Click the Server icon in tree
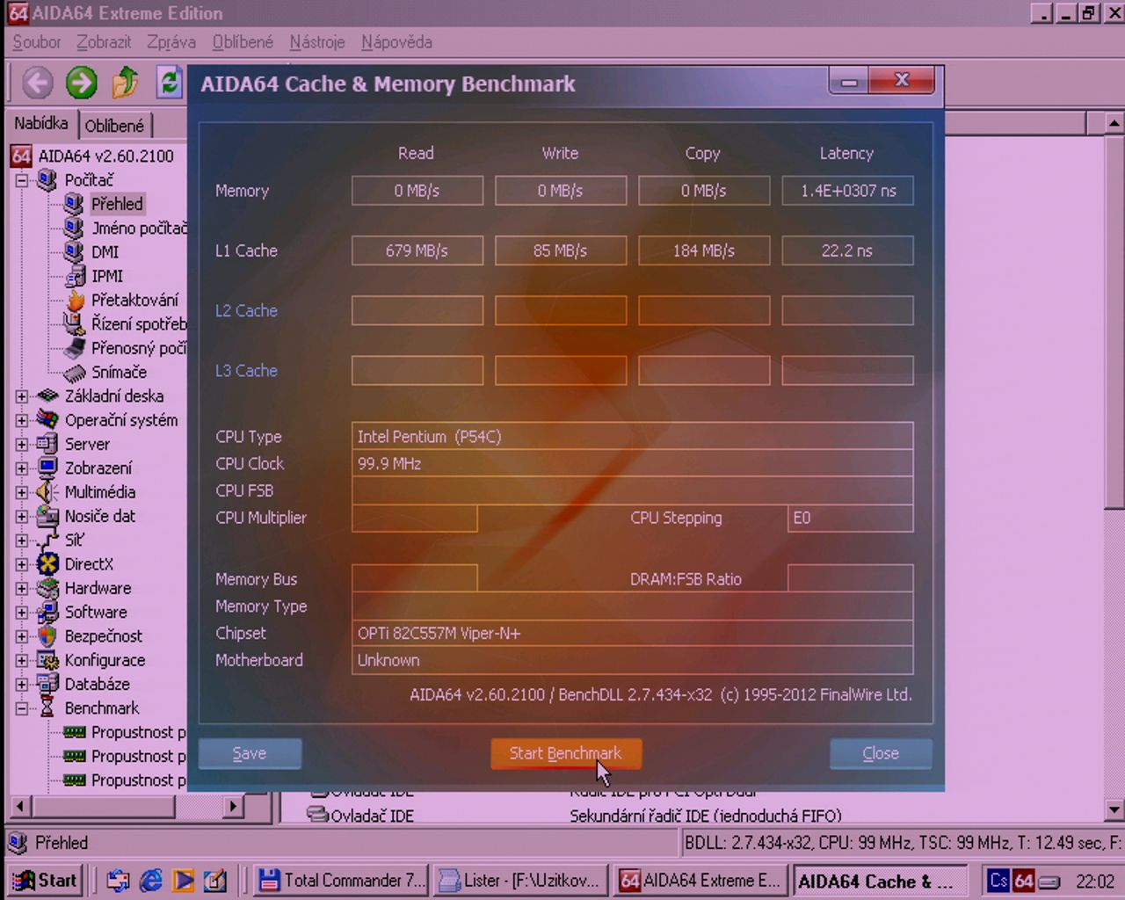 (47, 444)
